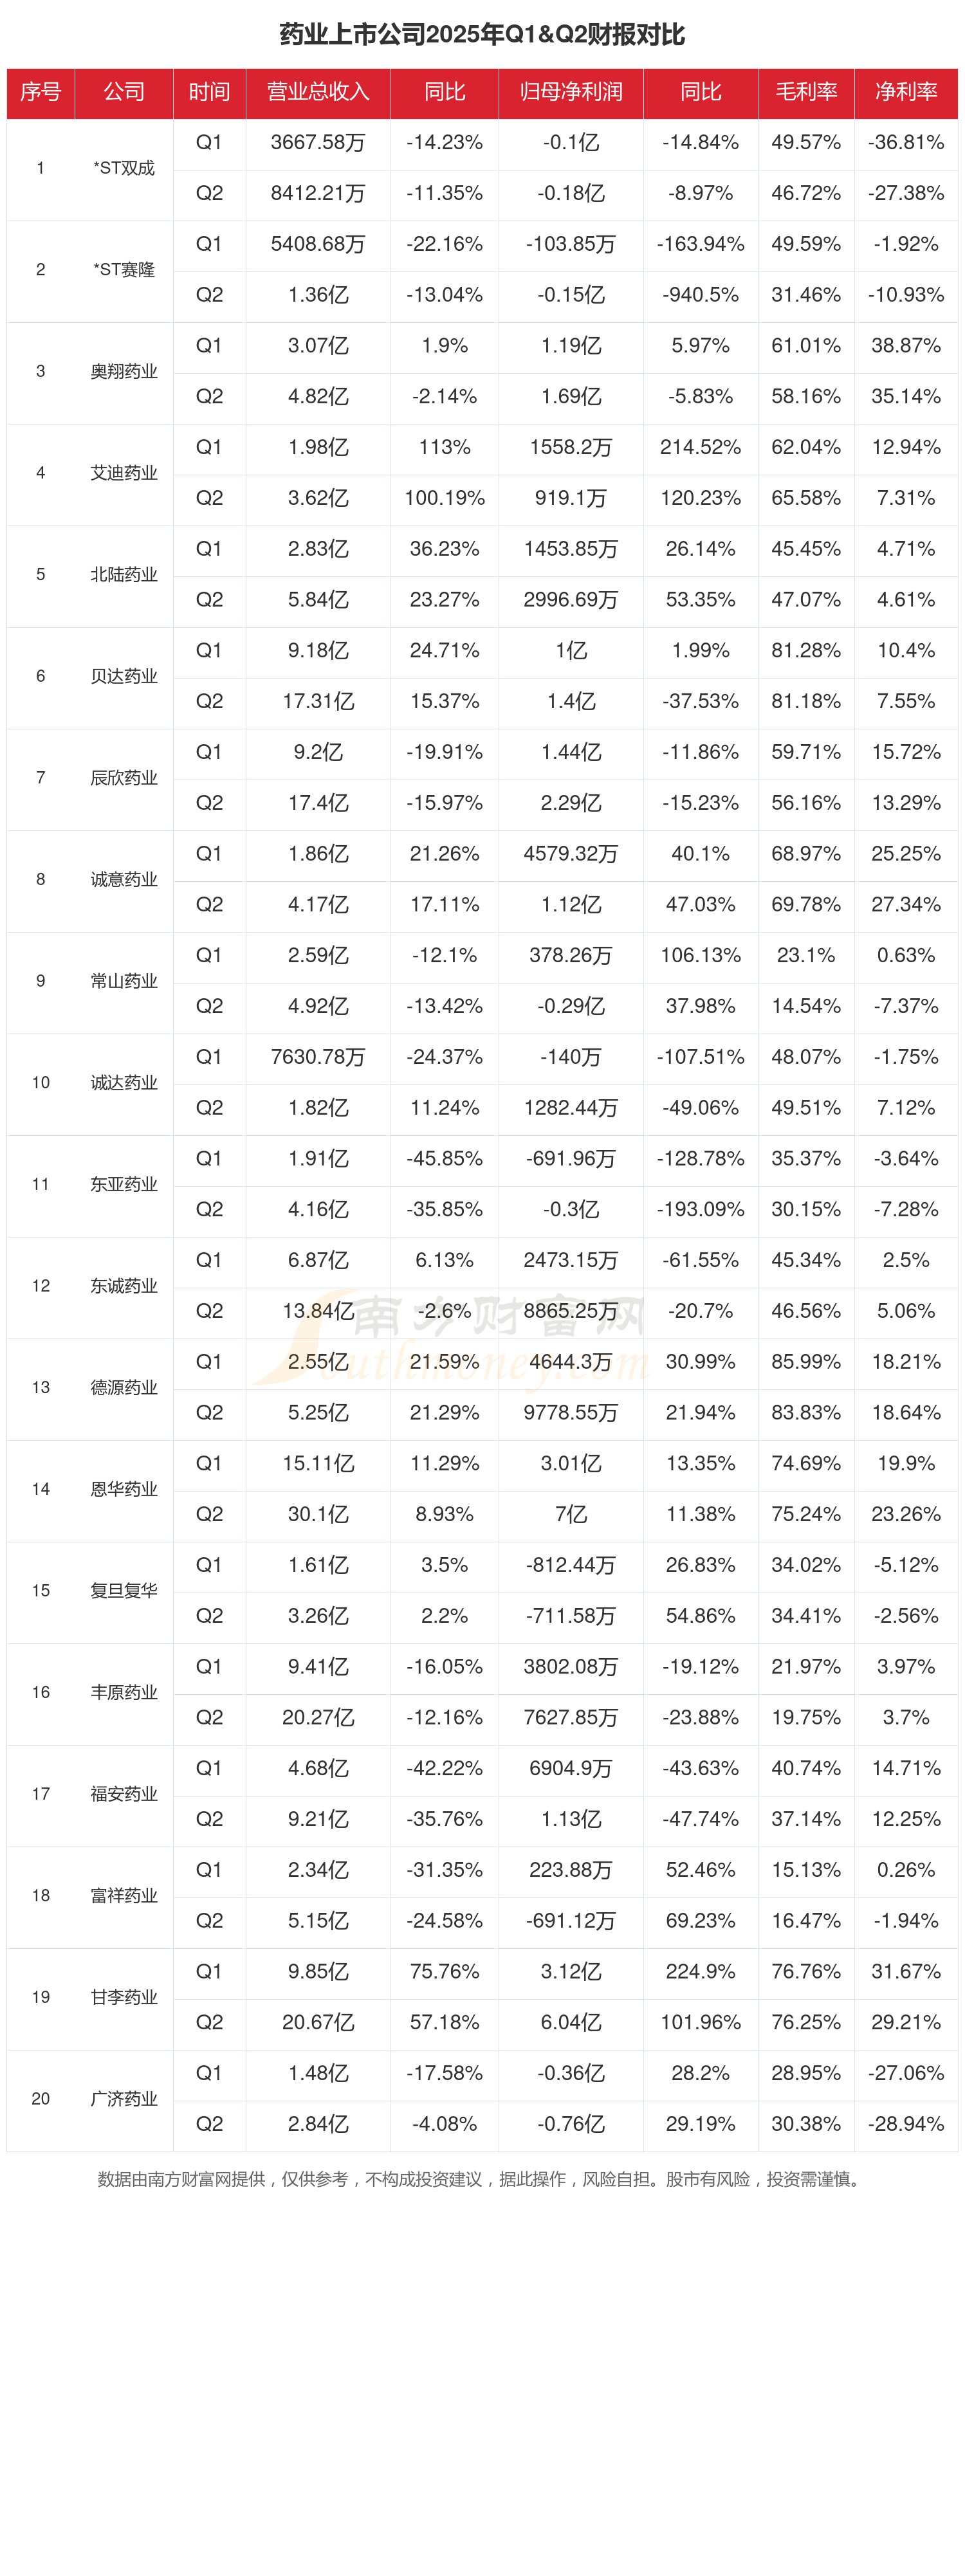Click the page title 药业上市公司2025年Q1&Q2财报对比
965x2576 pixels.
tap(482, 35)
